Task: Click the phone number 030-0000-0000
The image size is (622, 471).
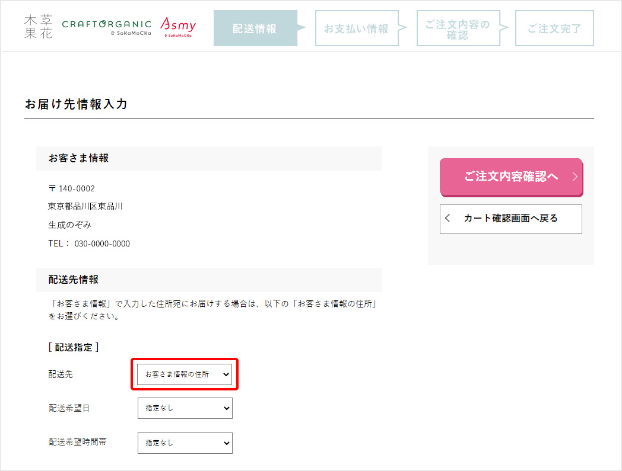Action: (x=102, y=243)
